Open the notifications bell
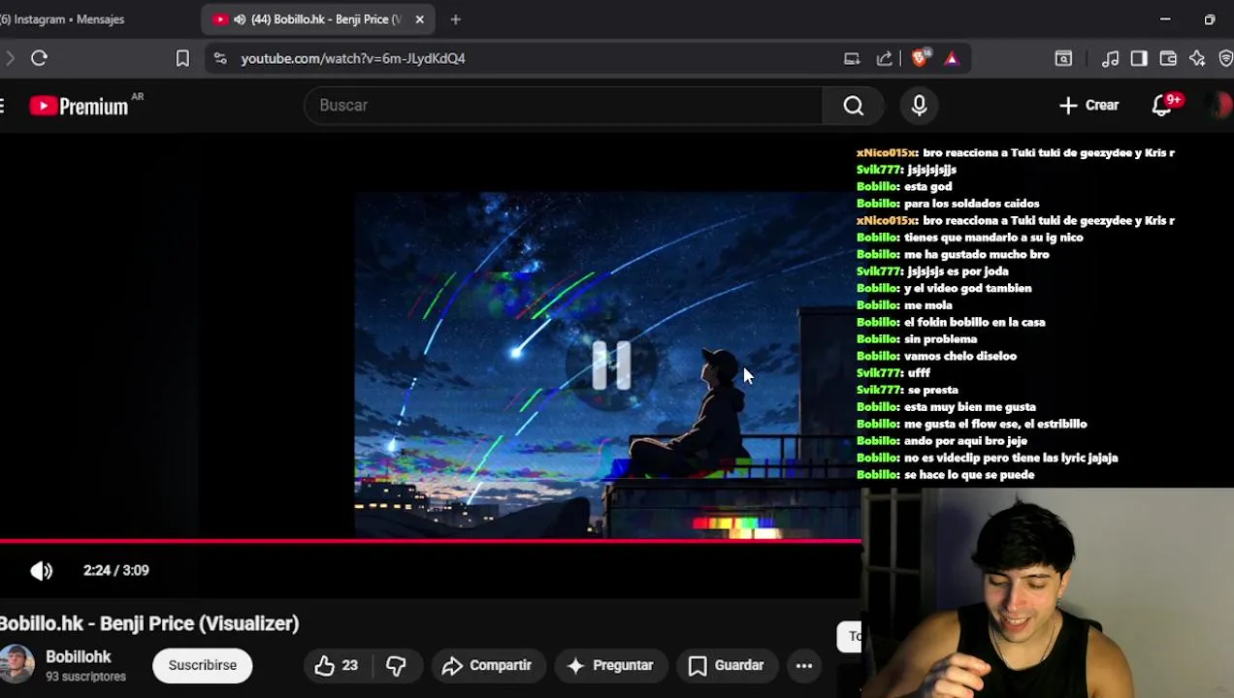The width and height of the screenshot is (1234, 698). [1162, 105]
